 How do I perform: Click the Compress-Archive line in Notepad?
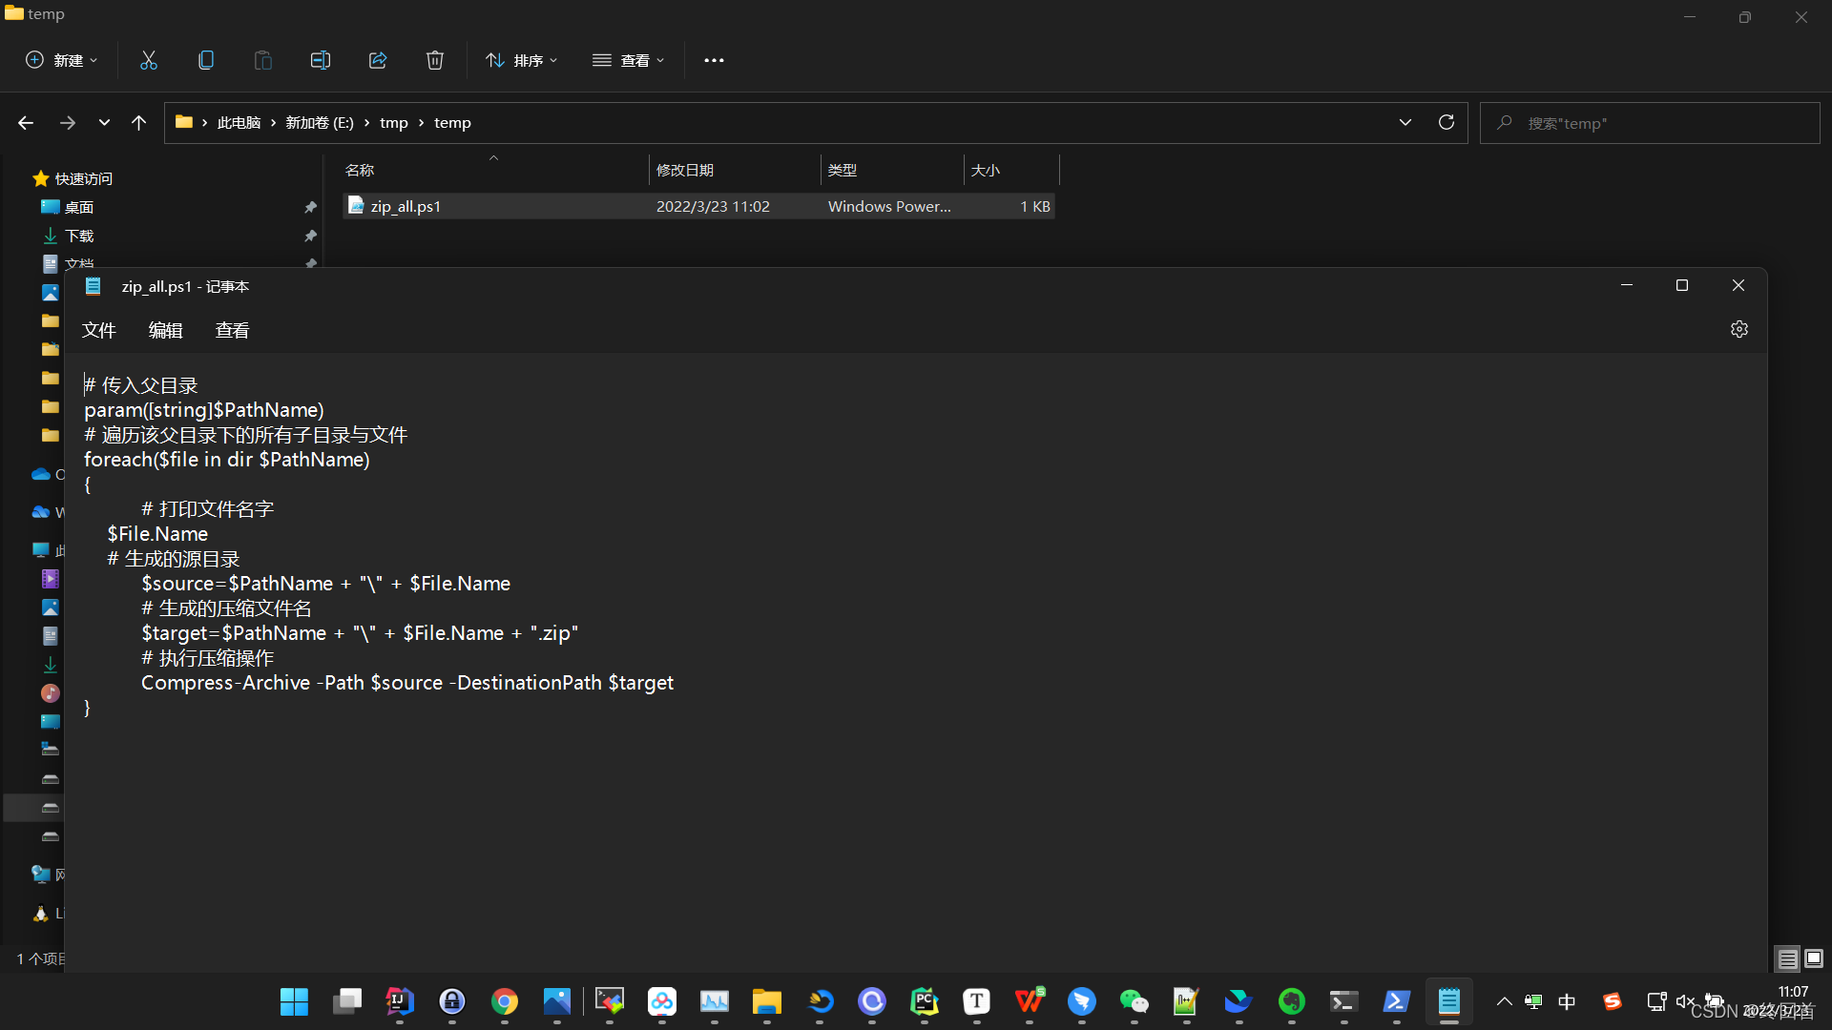click(x=407, y=683)
